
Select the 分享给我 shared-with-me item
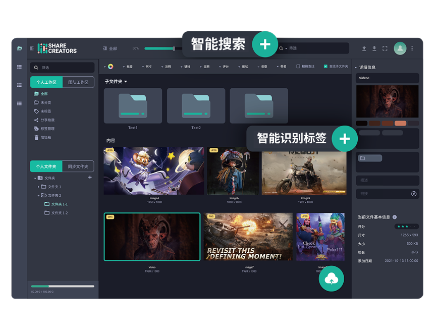47,120
